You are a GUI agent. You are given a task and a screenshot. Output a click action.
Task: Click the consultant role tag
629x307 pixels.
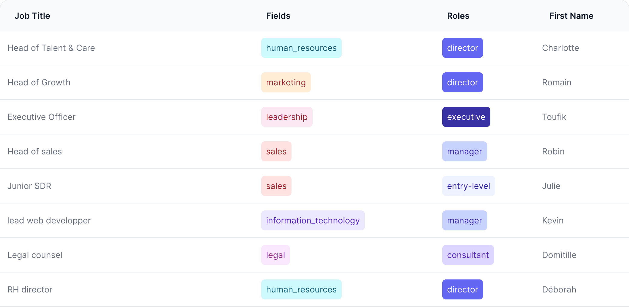(x=468, y=255)
